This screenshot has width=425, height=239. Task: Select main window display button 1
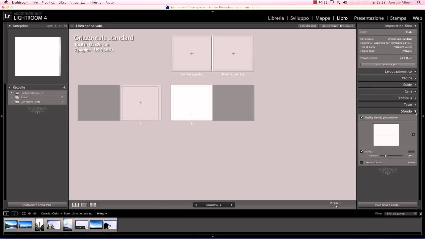(x=6, y=213)
